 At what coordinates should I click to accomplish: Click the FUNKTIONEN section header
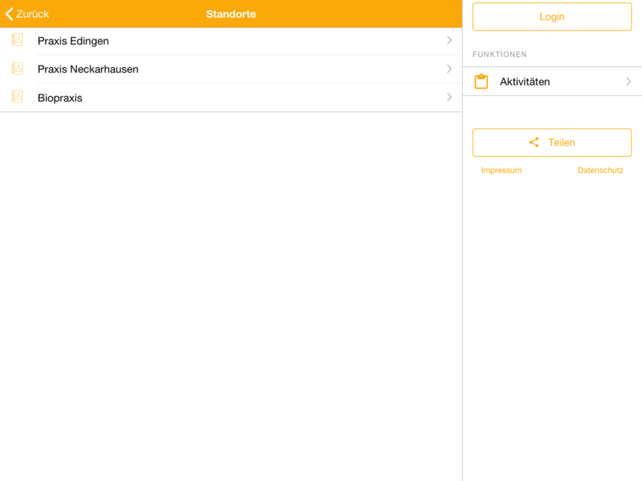(x=499, y=55)
